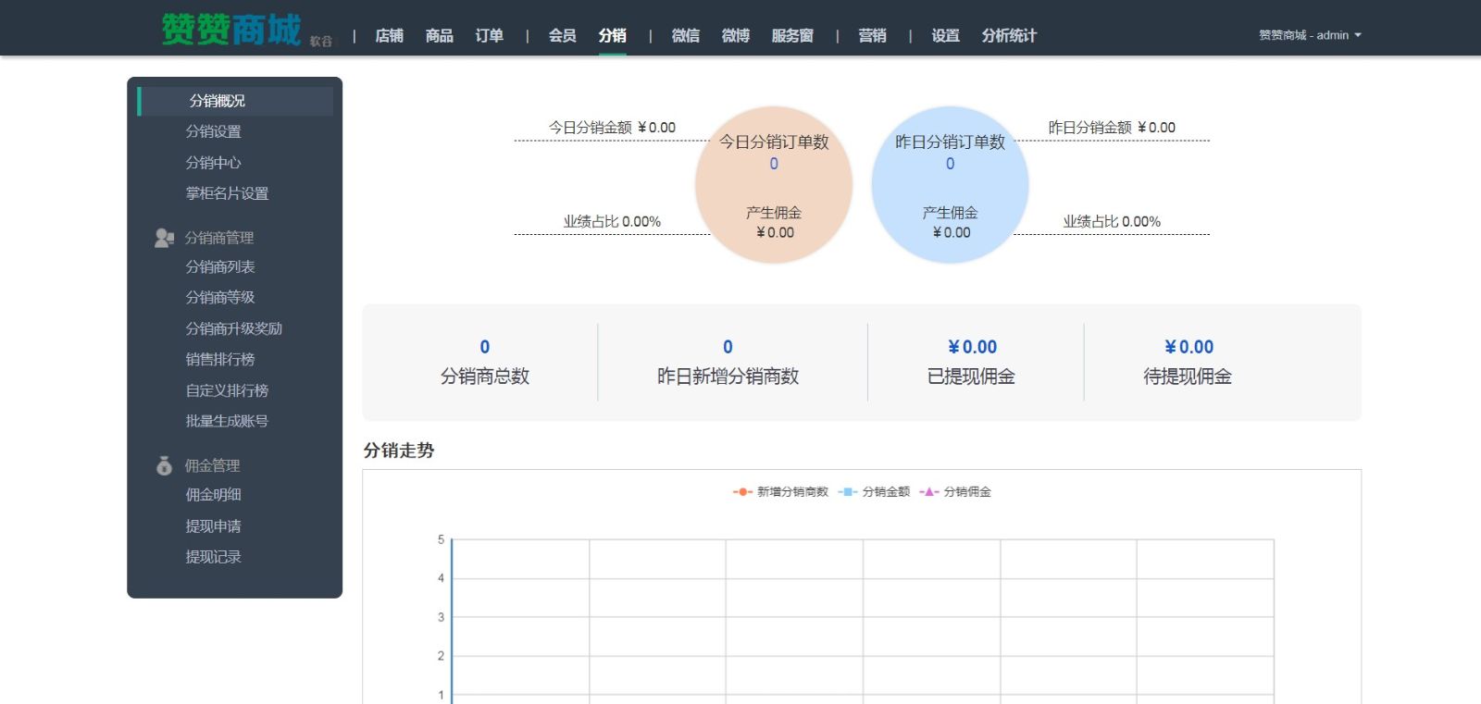
Task: Click the 佣金管理 money bag icon
Action: [x=164, y=465]
